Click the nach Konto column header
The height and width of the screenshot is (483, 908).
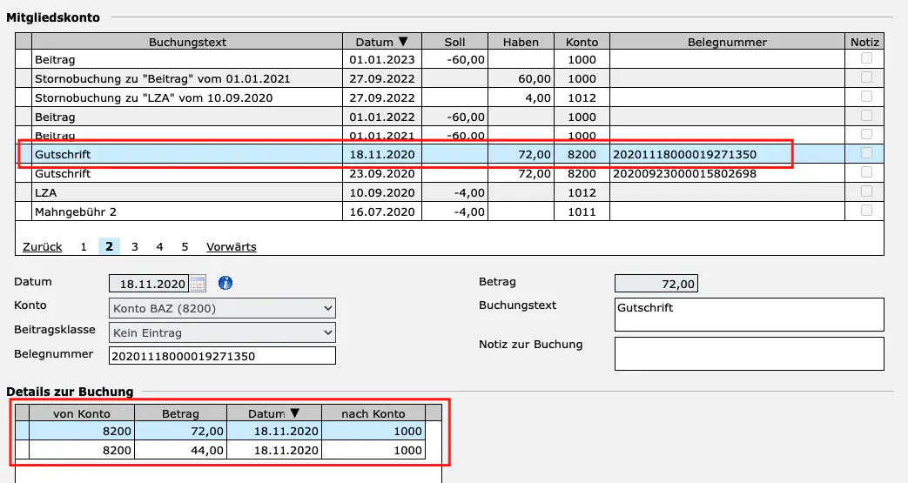coord(373,413)
